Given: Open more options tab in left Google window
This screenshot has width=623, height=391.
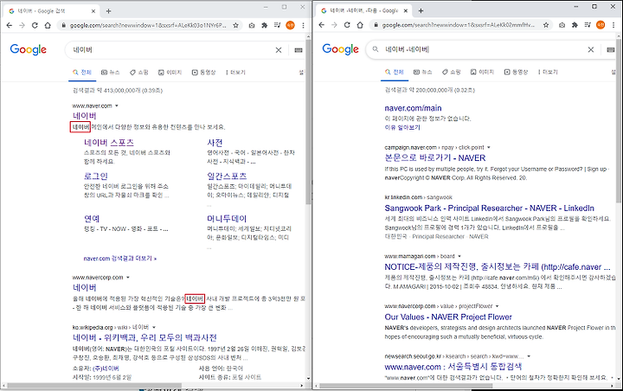Looking at the screenshot, I should 235,73.
